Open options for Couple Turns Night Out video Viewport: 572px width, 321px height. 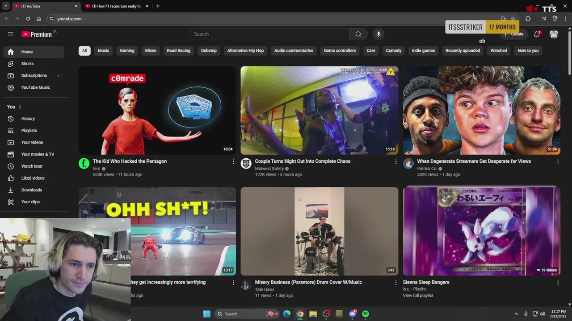click(x=395, y=162)
